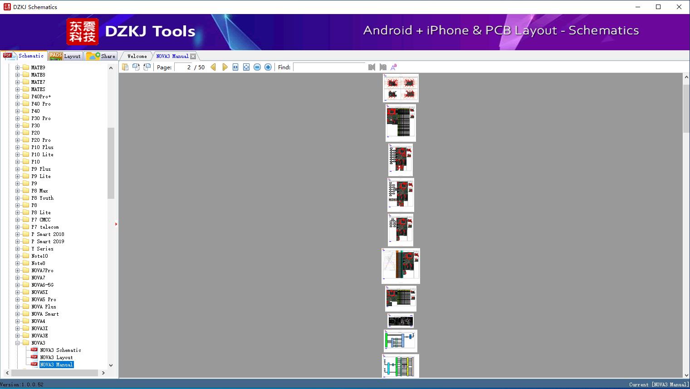
Task: Expand the Y Series folder
Action: (x=18, y=249)
